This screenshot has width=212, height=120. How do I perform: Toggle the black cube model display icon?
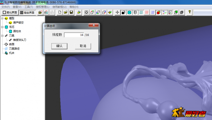click(123, 12)
